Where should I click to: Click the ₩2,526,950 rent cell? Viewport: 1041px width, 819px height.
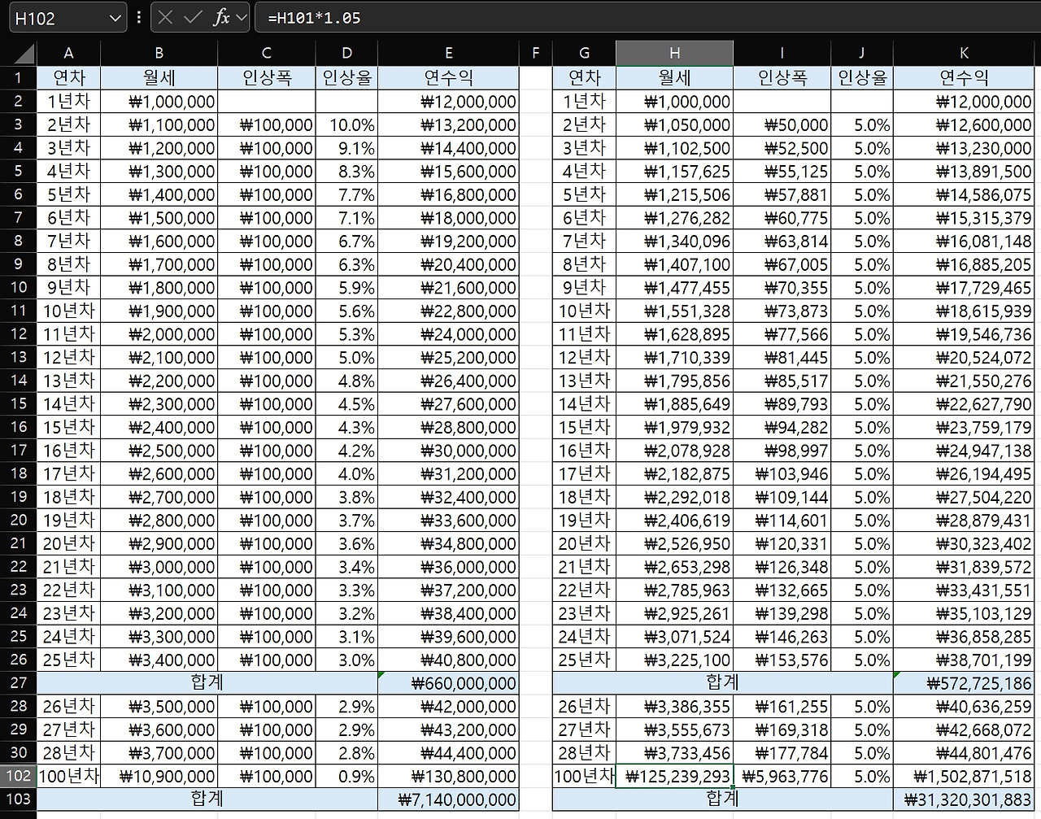coord(674,543)
